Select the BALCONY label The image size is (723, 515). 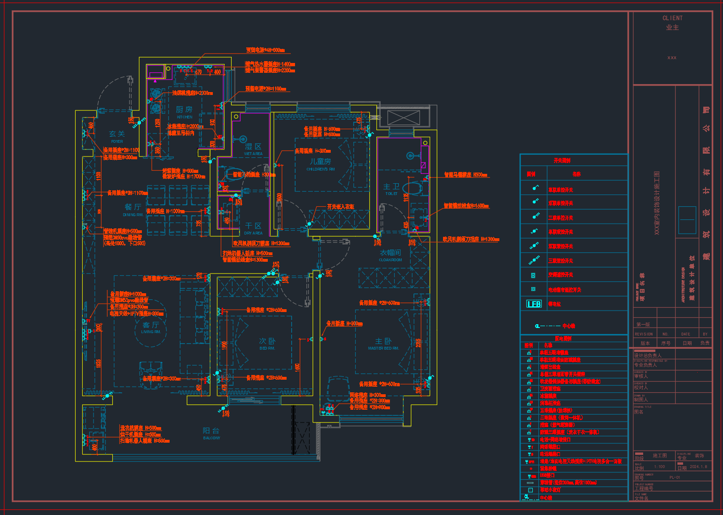(x=211, y=438)
